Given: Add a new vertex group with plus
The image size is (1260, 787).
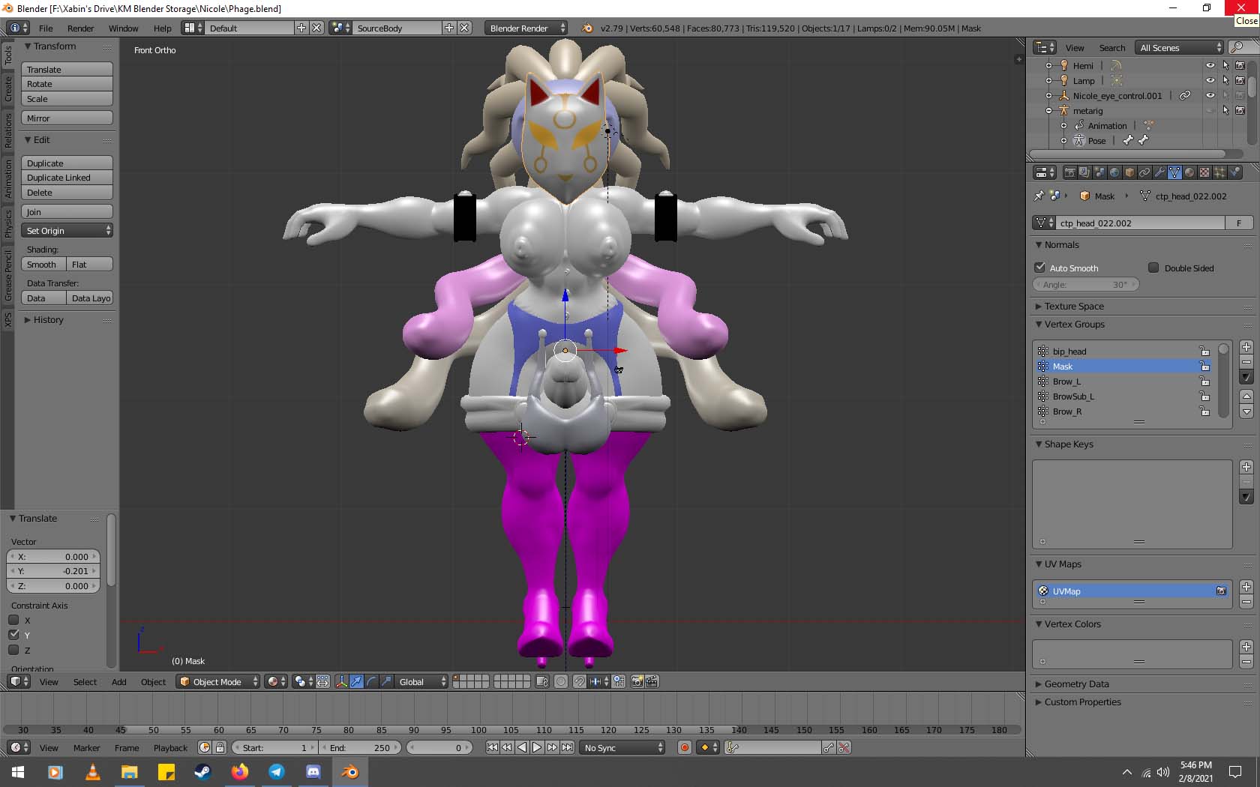Looking at the screenshot, I should (1246, 347).
